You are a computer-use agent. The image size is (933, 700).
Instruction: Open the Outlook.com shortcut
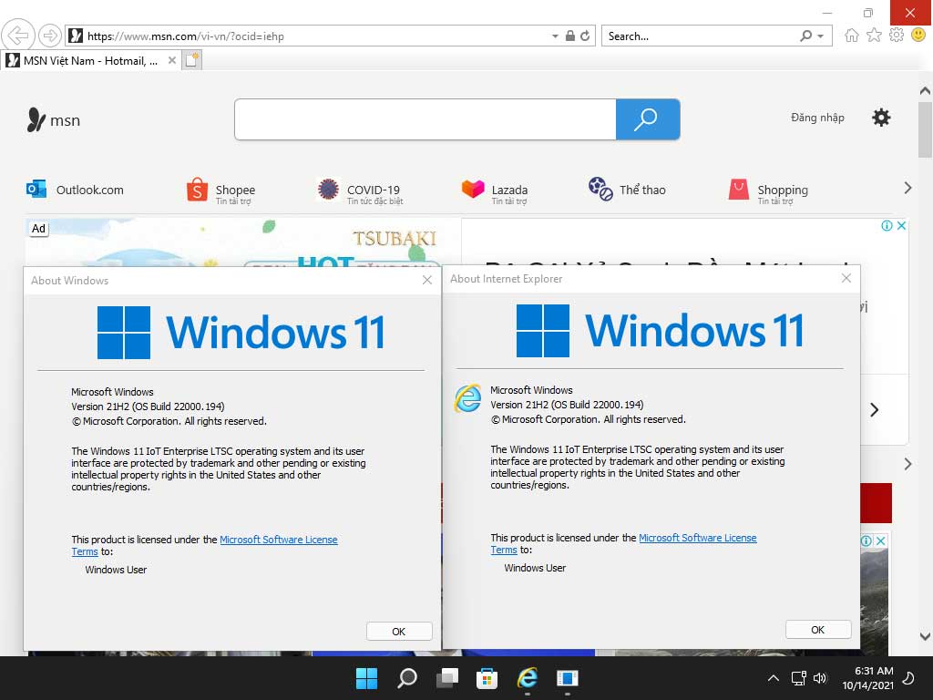[75, 190]
